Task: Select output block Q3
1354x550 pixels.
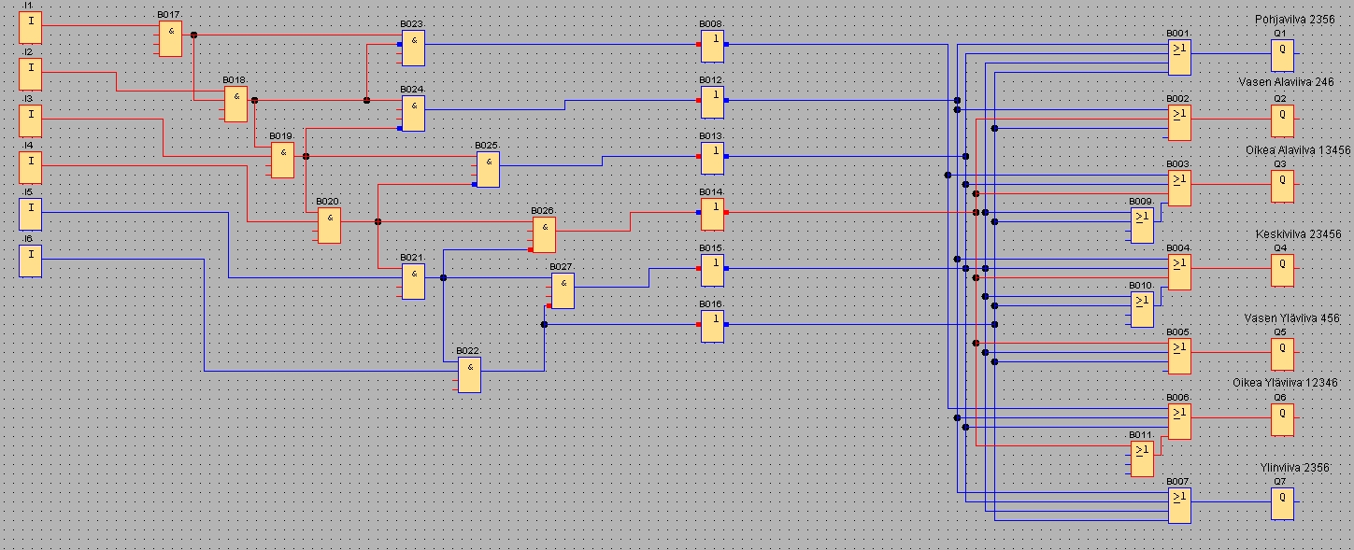Action: click(x=1282, y=186)
